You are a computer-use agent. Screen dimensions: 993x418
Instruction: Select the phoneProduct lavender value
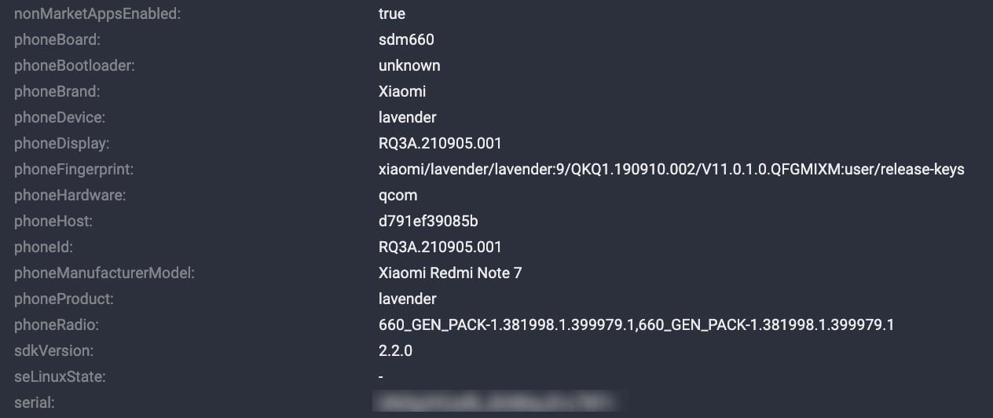408,299
